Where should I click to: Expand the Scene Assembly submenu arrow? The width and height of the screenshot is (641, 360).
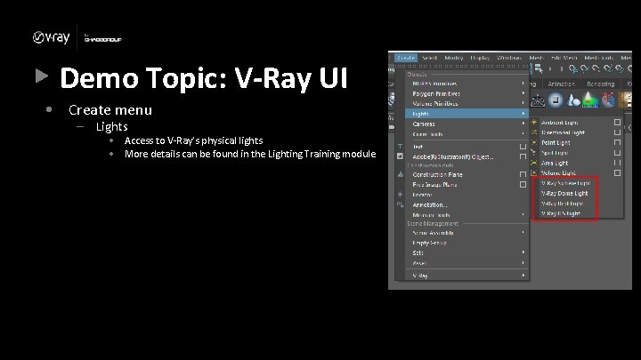(x=523, y=233)
